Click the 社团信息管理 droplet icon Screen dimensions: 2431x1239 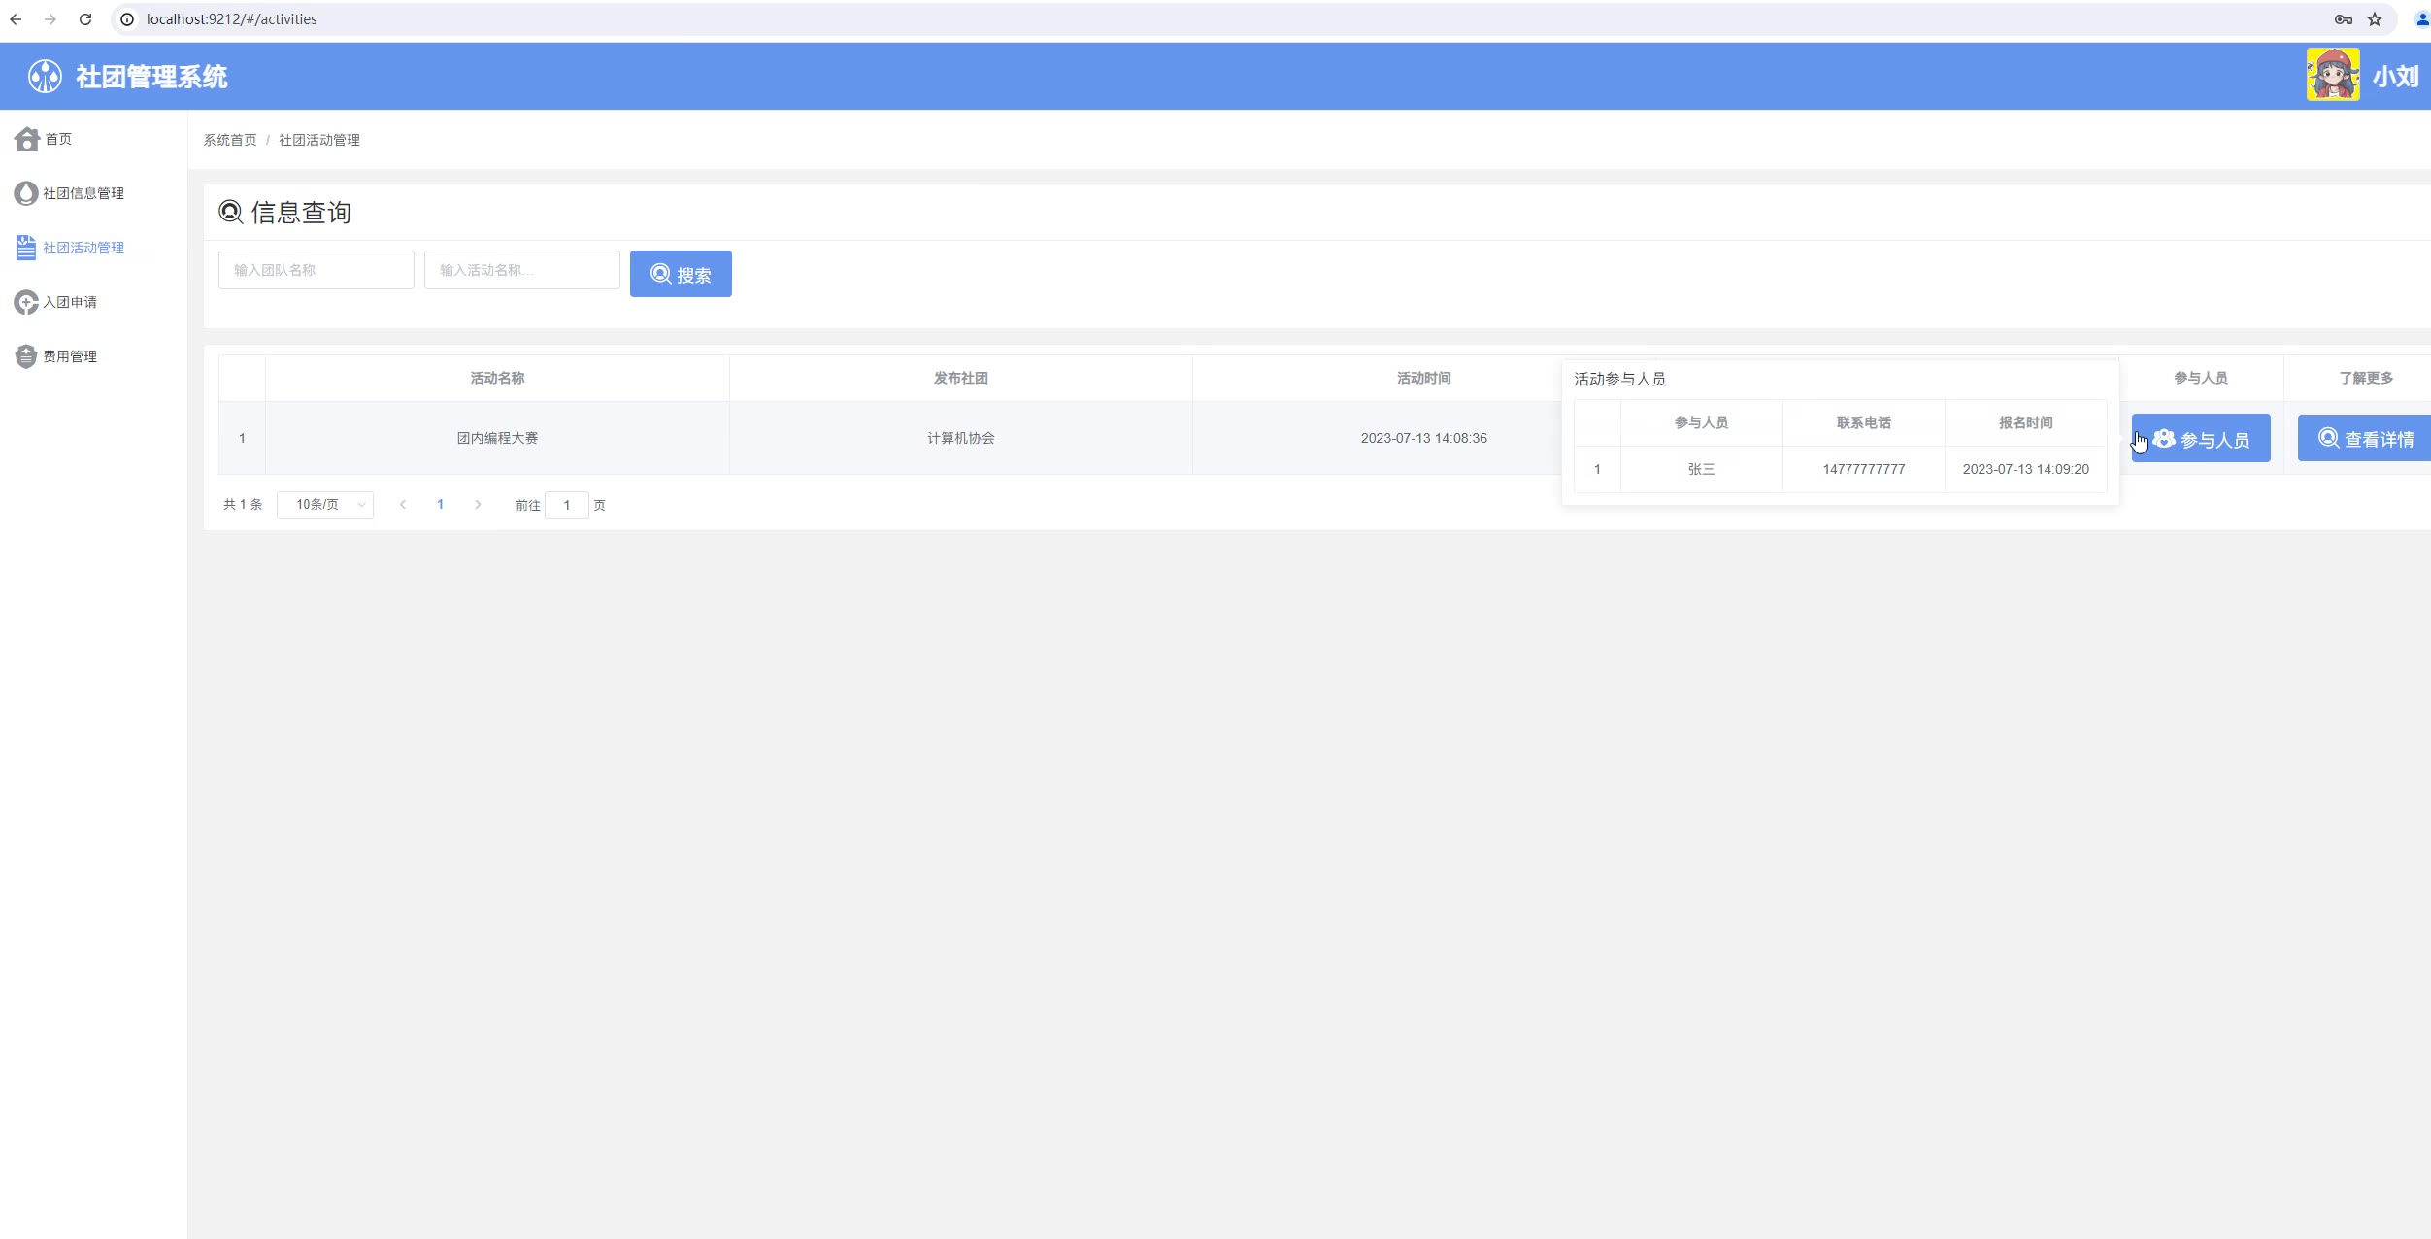point(26,194)
